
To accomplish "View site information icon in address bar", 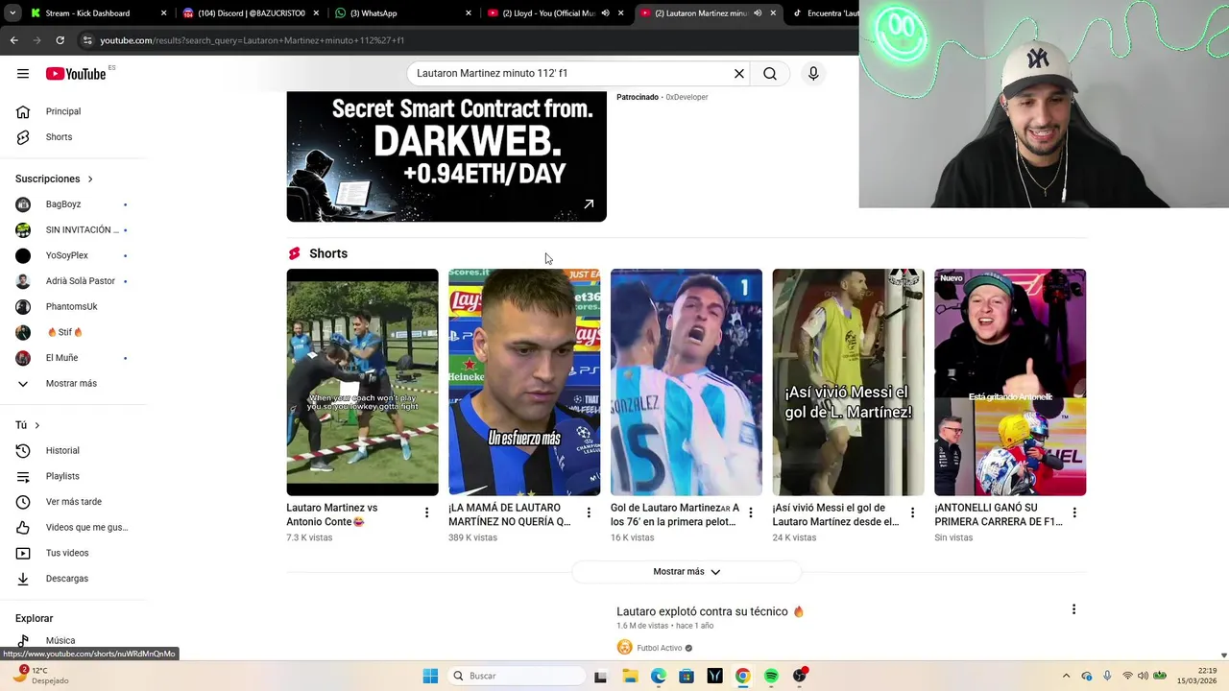I will pos(87,40).
